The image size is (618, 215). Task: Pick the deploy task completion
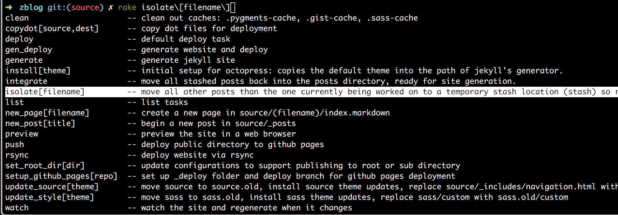19,39
